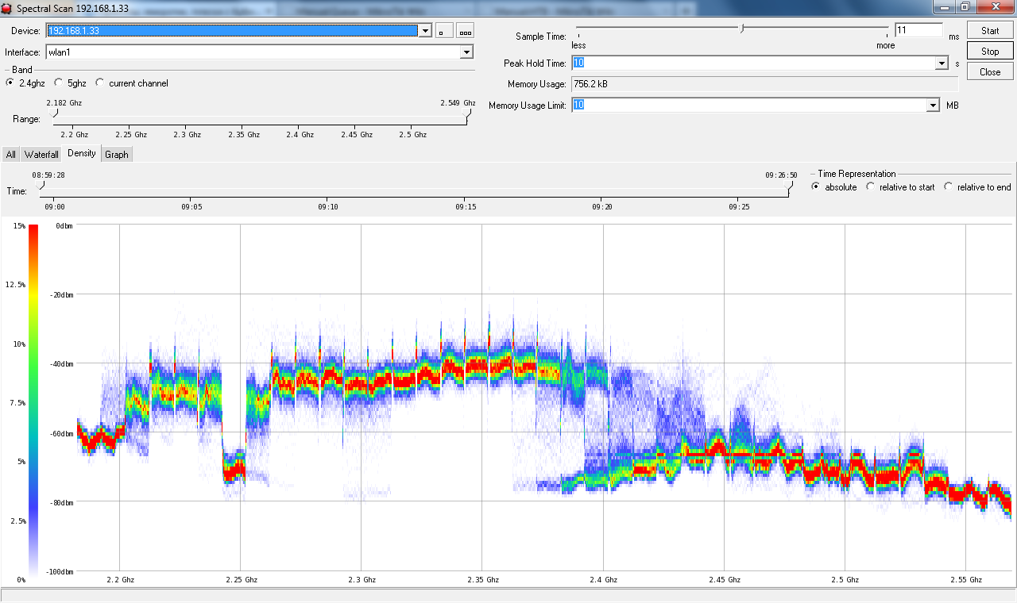Switch to the Density tab
This screenshot has height=603, width=1017.
click(x=82, y=153)
